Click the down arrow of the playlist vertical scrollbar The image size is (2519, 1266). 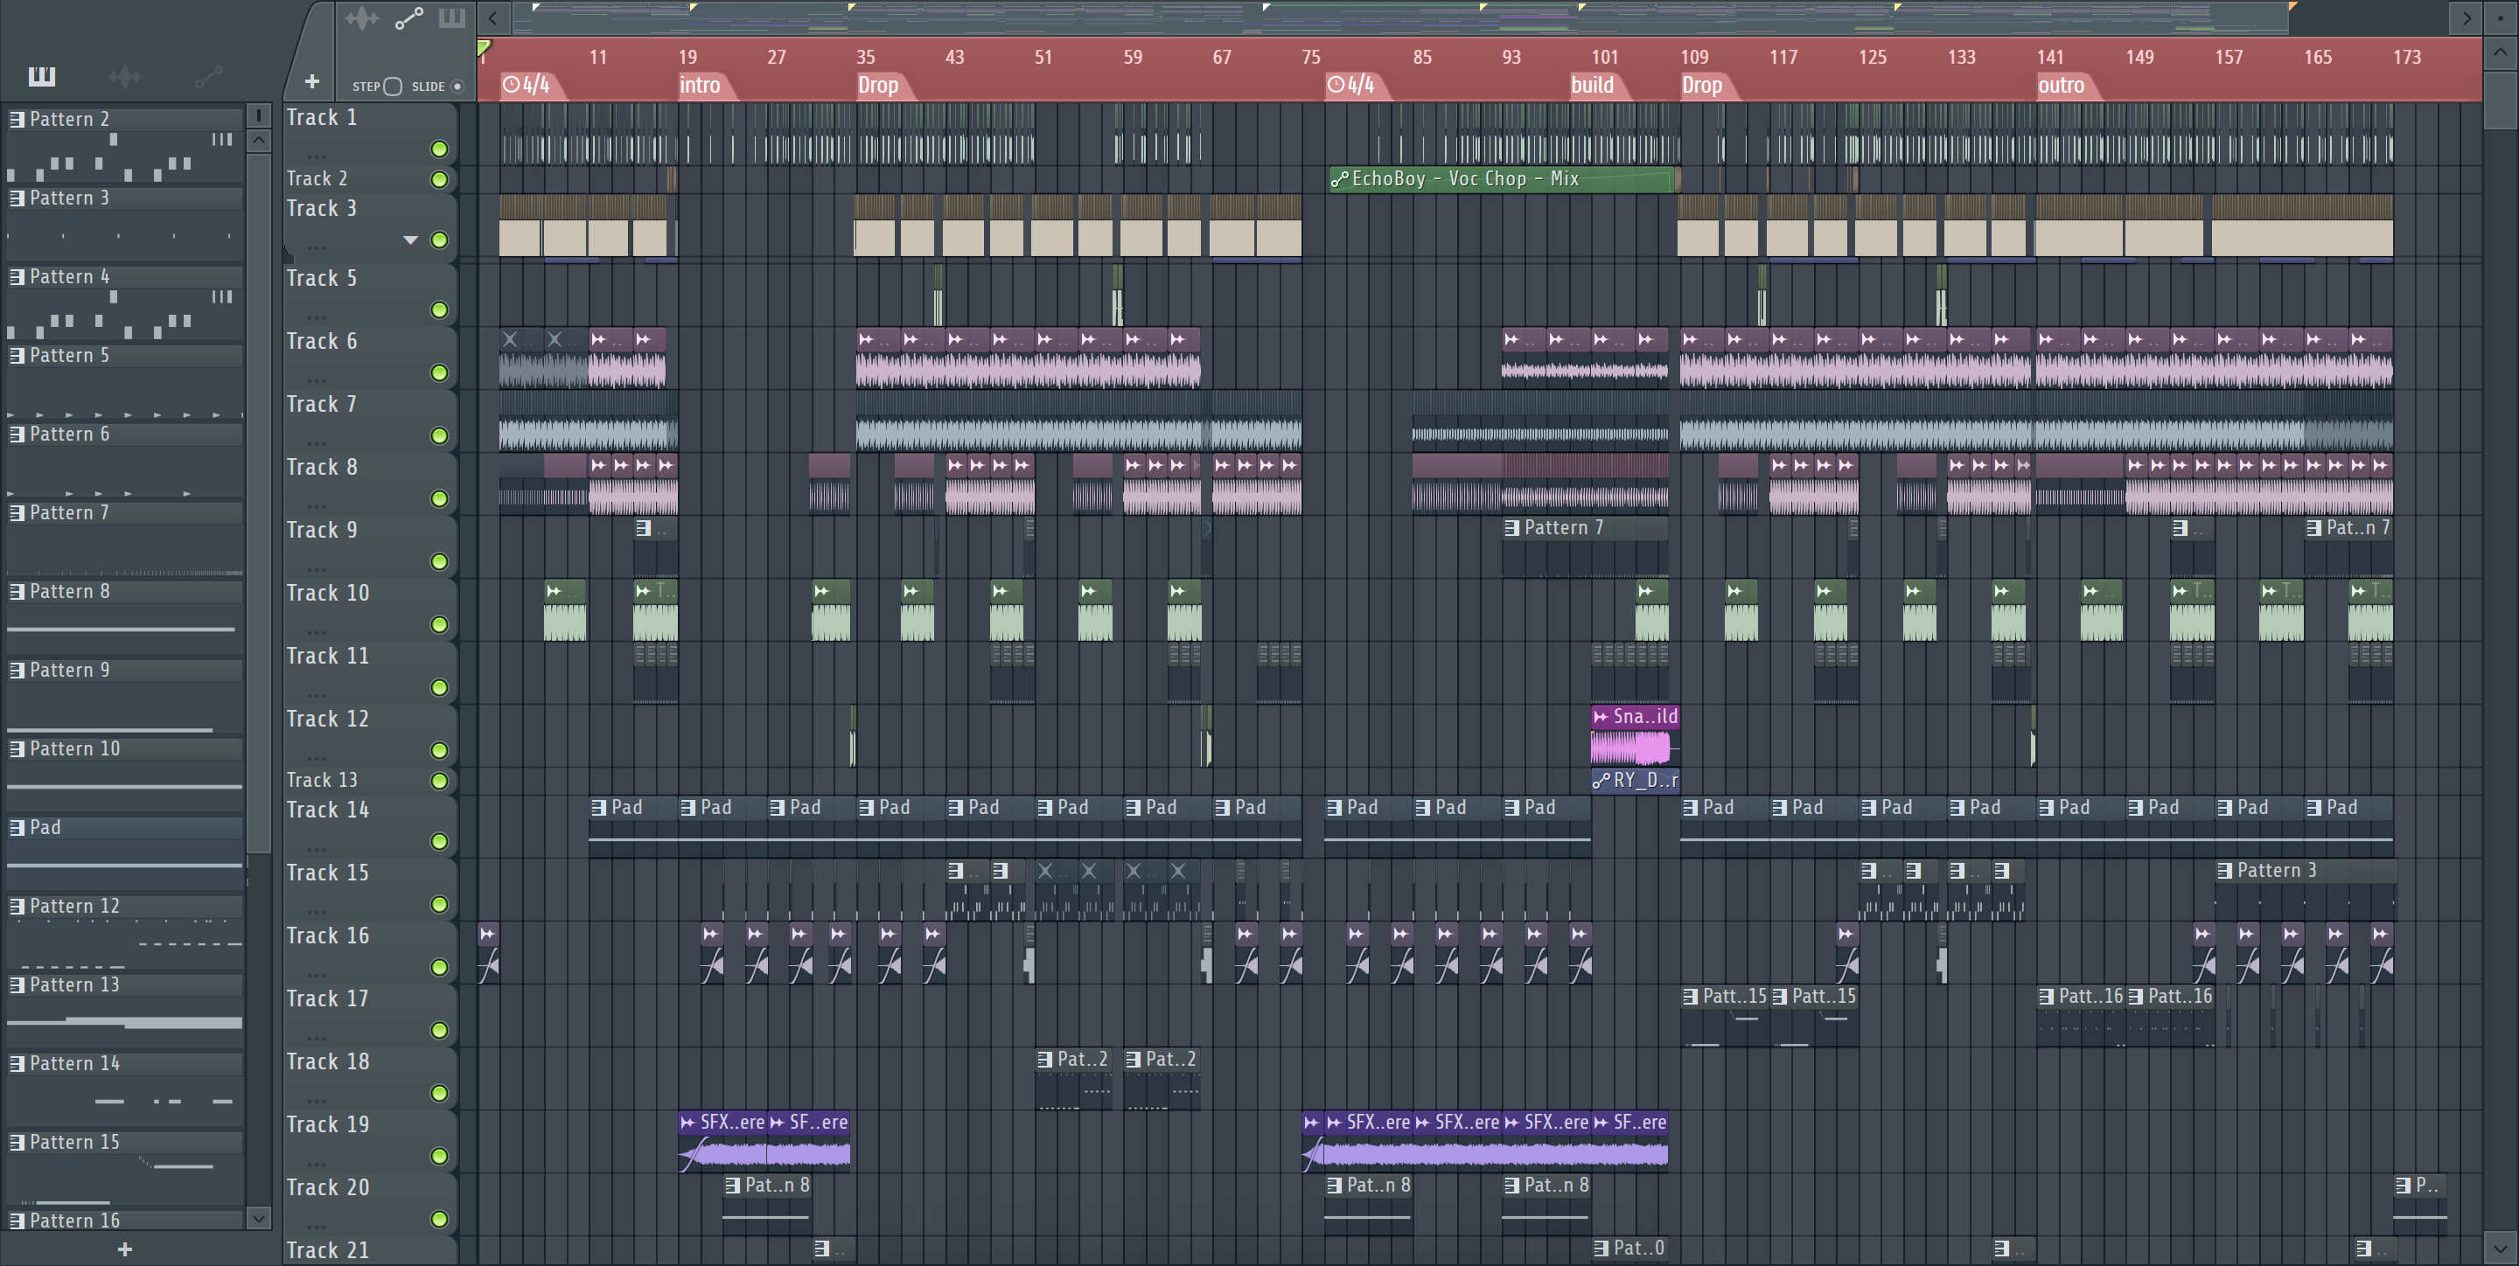[x=2502, y=1249]
